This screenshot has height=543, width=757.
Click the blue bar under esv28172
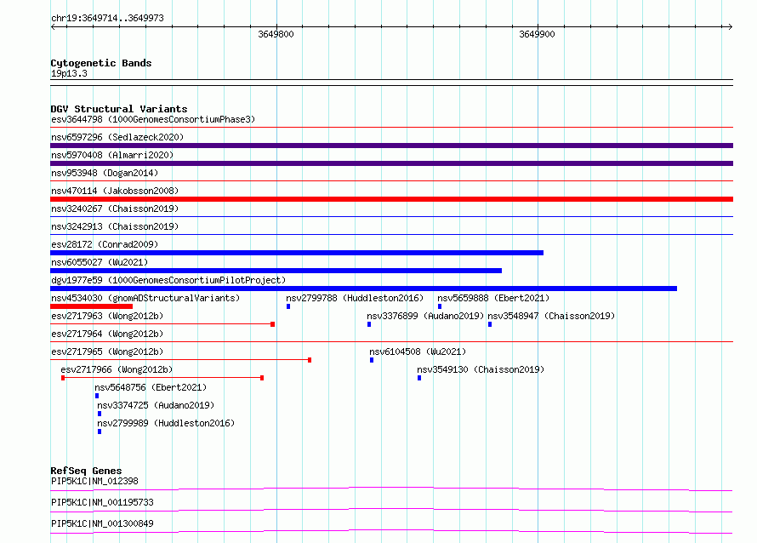[297, 253]
